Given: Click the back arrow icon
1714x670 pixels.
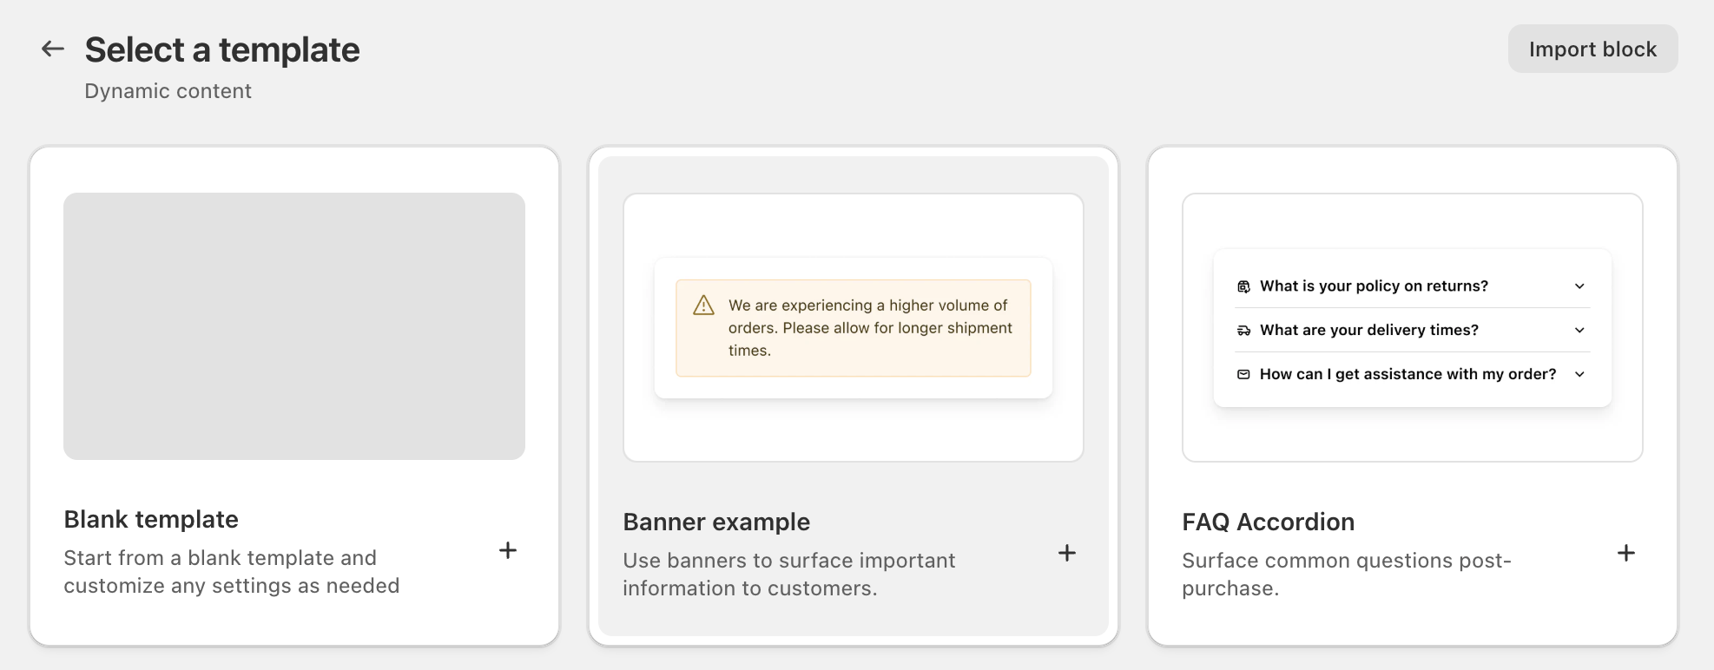Looking at the screenshot, I should click(x=53, y=49).
